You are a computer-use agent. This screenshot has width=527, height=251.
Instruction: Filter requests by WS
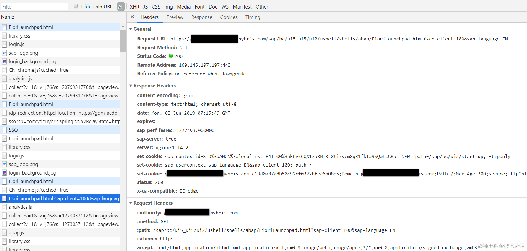(225, 7)
